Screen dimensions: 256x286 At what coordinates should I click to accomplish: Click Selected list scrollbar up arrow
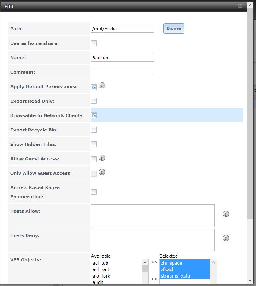coord(213,262)
